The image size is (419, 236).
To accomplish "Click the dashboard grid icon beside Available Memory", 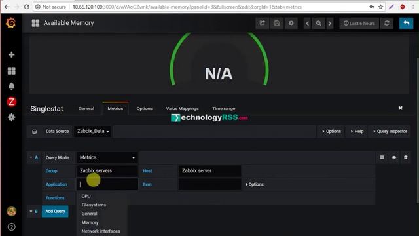I will [35, 23].
